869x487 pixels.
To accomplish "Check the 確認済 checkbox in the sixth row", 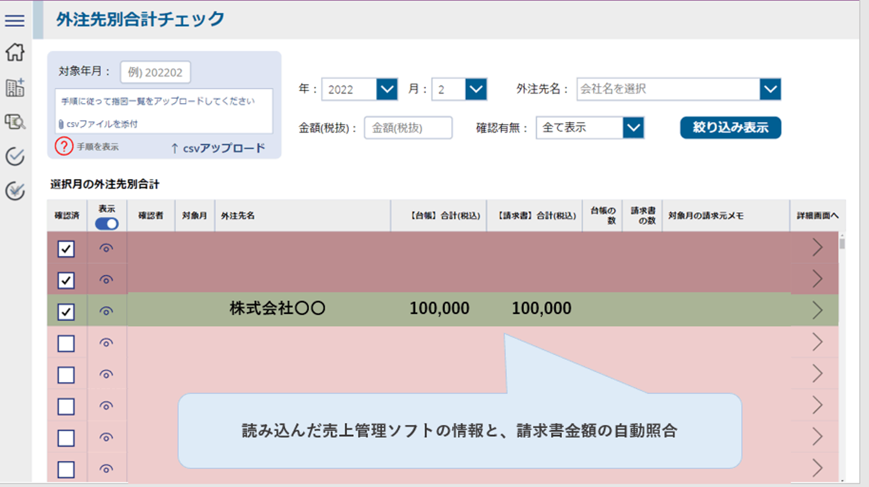I will click(x=66, y=406).
